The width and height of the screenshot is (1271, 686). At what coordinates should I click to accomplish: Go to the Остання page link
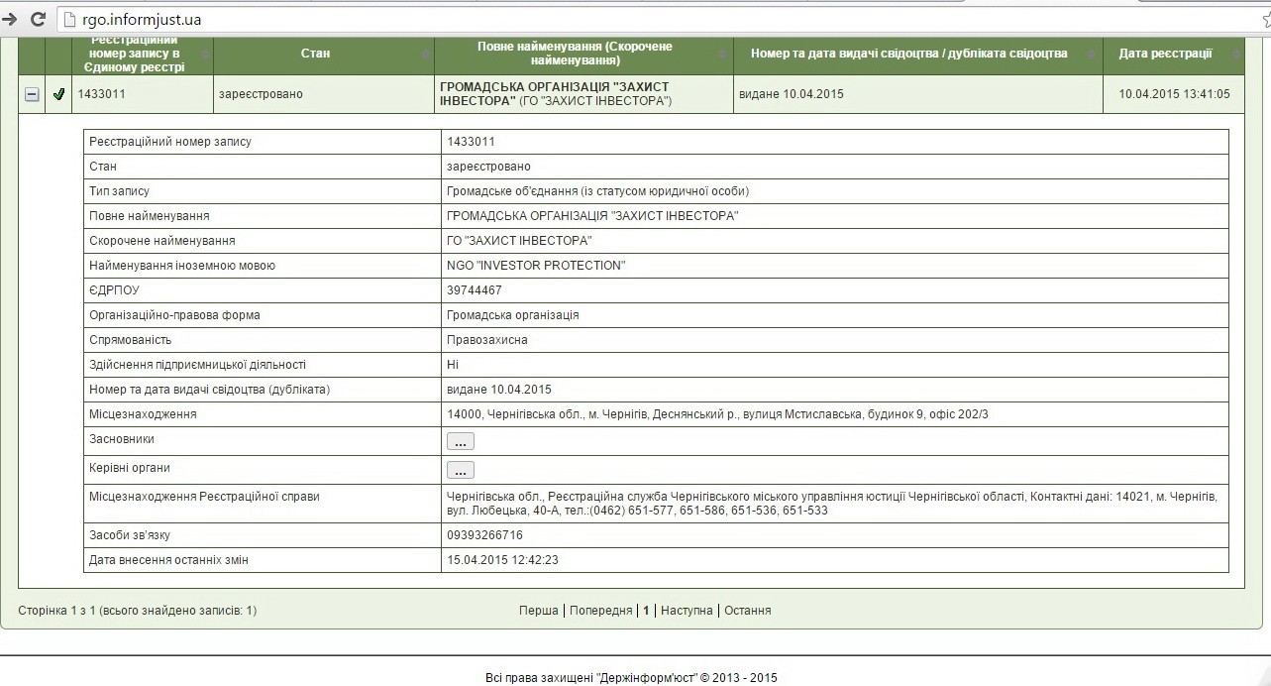[x=747, y=611]
